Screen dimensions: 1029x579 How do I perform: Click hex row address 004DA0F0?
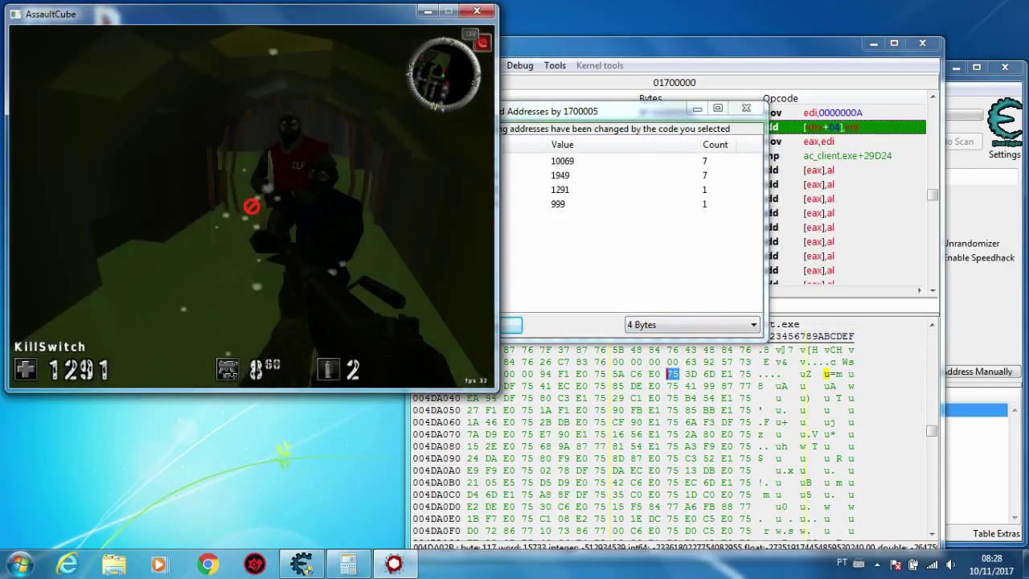[x=437, y=531]
